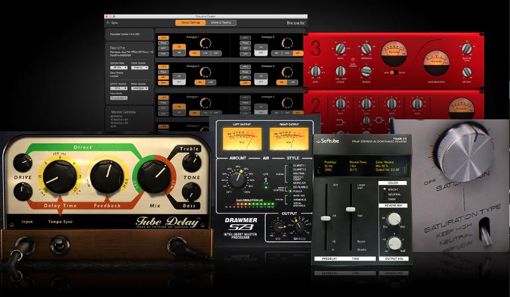Click the Left Output VU meter on Drawmer
Screen dimensions: 510x297
(x=242, y=139)
